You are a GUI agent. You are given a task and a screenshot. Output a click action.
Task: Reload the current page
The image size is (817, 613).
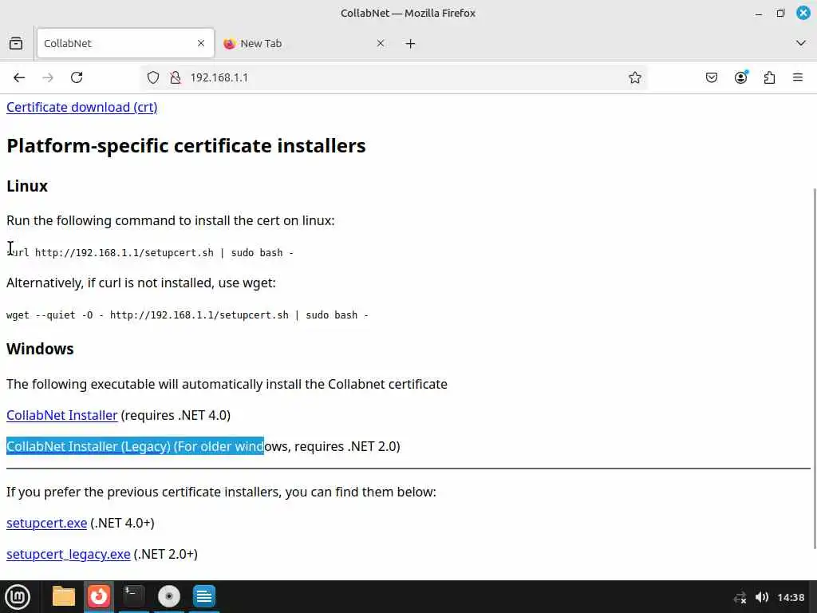(x=77, y=77)
